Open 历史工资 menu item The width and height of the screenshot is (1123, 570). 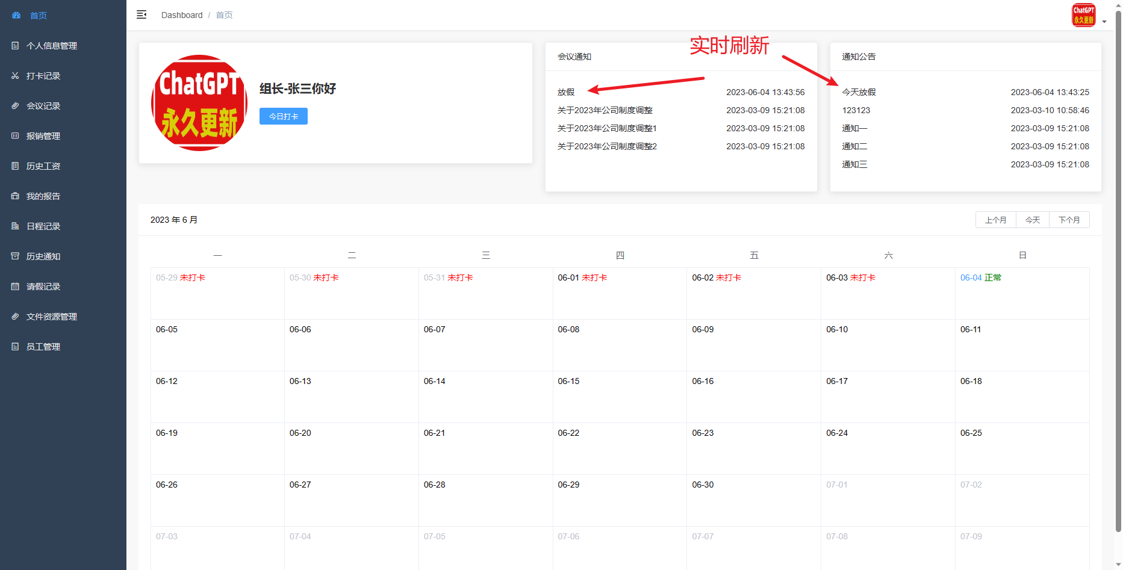(43, 166)
